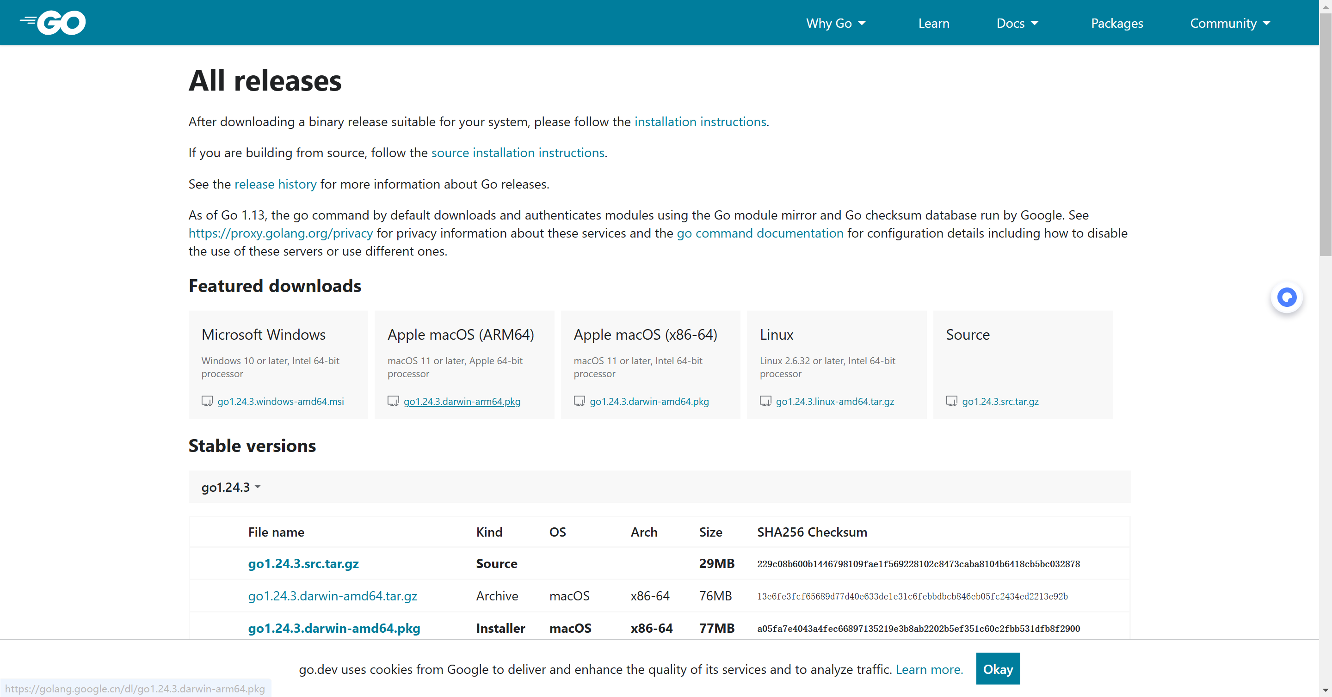The image size is (1332, 697).
Task: Dismiss cookie notice with Okay
Action: (998, 669)
